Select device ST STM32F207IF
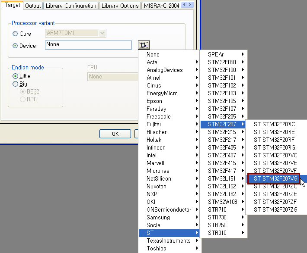The width and height of the screenshot is (307, 253). 276,140
